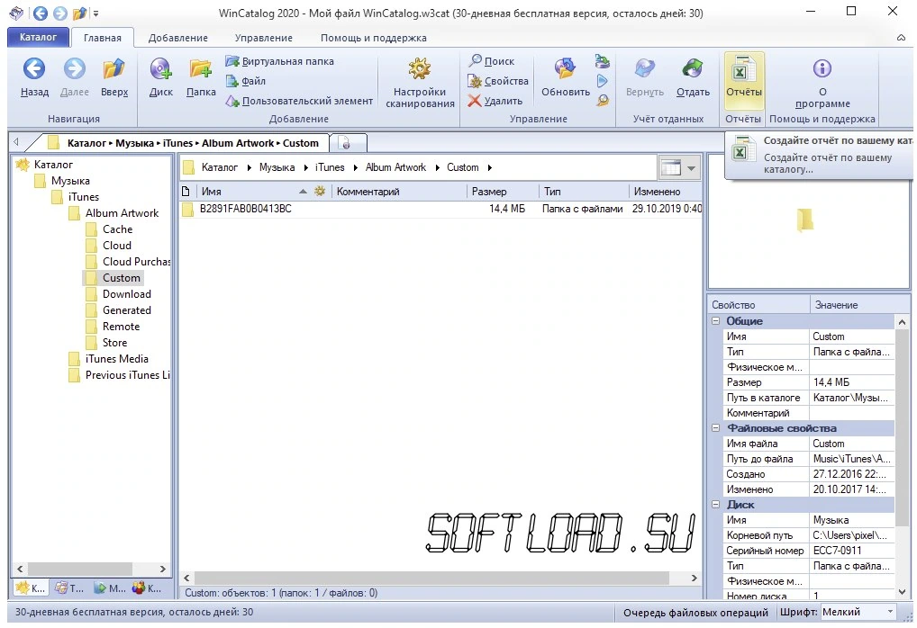Image resolution: width=917 pixels, height=628 pixels.
Task: Open О программе info icon
Action: [x=822, y=69]
